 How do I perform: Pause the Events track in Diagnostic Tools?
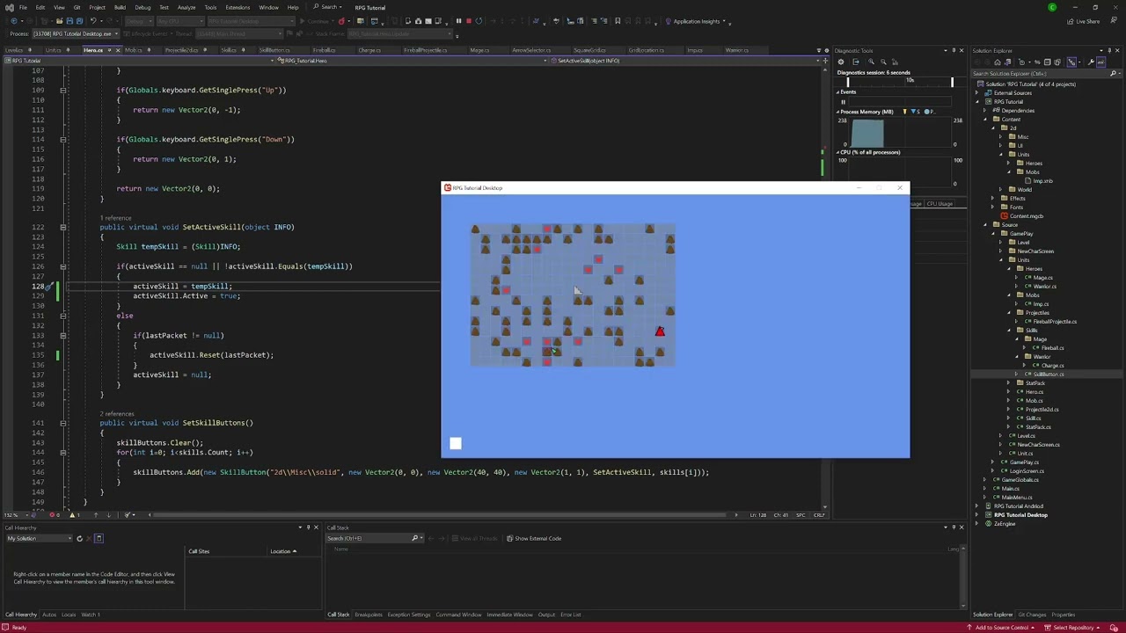[843, 102]
